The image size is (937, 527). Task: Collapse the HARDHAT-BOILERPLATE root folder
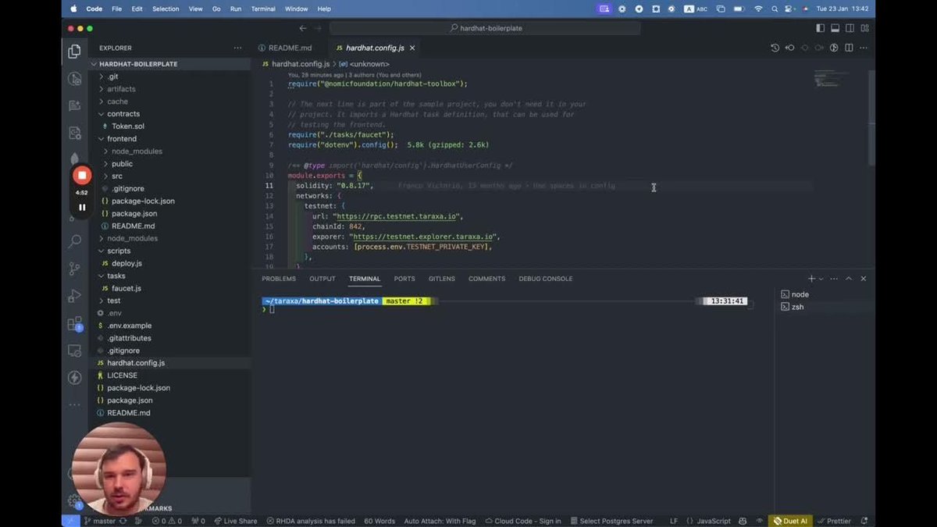coord(136,64)
